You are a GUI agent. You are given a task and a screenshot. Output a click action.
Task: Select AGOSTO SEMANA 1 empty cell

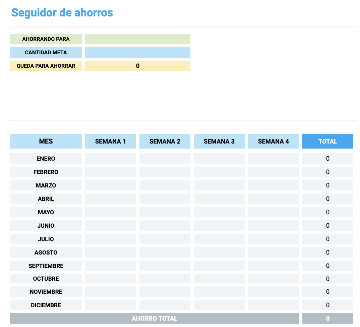pos(110,252)
